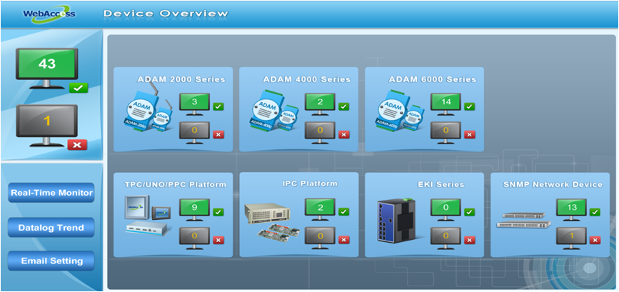The height and width of the screenshot is (292, 619).
Task: Click red X in TPC/UNO/PPC Platform card
Action: pos(218,241)
